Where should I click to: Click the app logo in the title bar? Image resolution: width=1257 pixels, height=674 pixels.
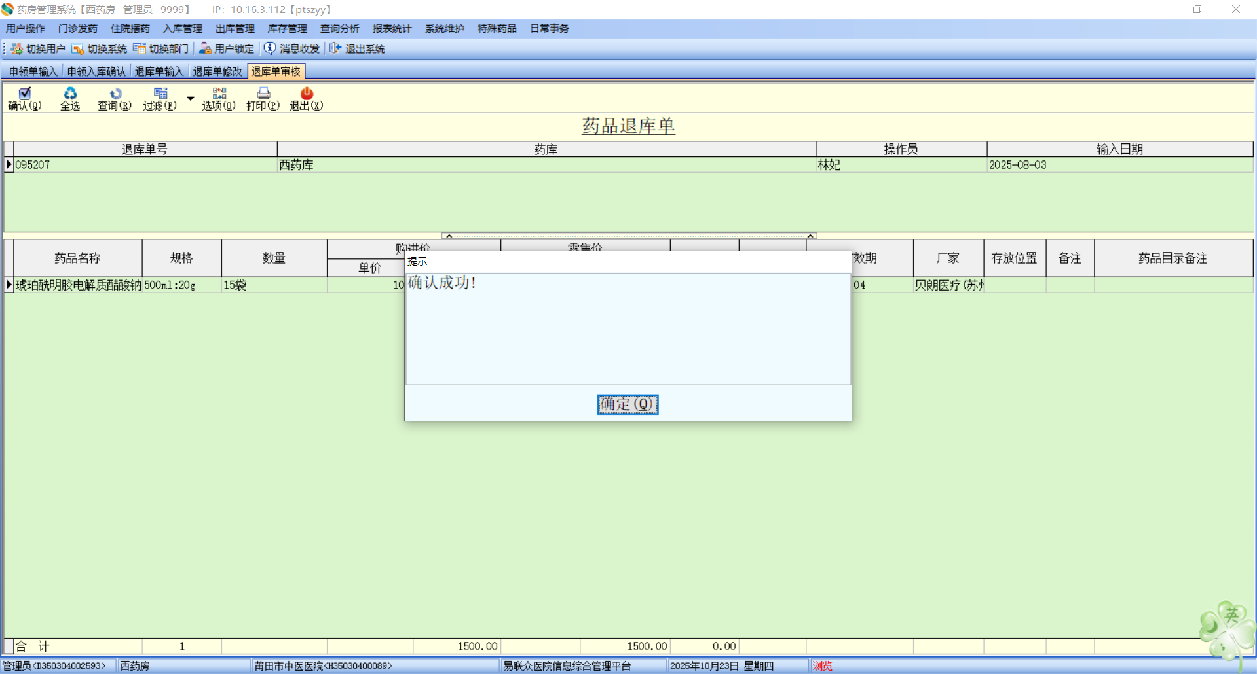coord(7,9)
